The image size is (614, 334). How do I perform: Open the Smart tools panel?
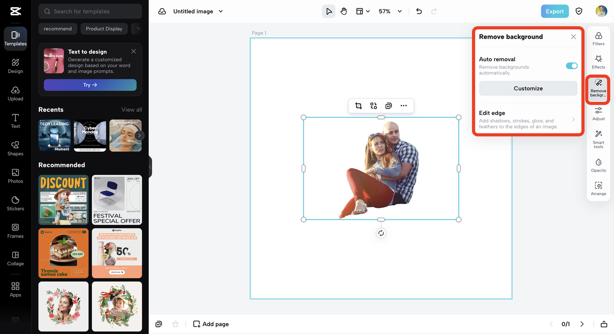[599, 139]
